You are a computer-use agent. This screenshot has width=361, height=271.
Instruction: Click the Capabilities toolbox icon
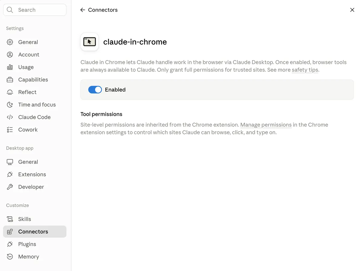coord(10,80)
